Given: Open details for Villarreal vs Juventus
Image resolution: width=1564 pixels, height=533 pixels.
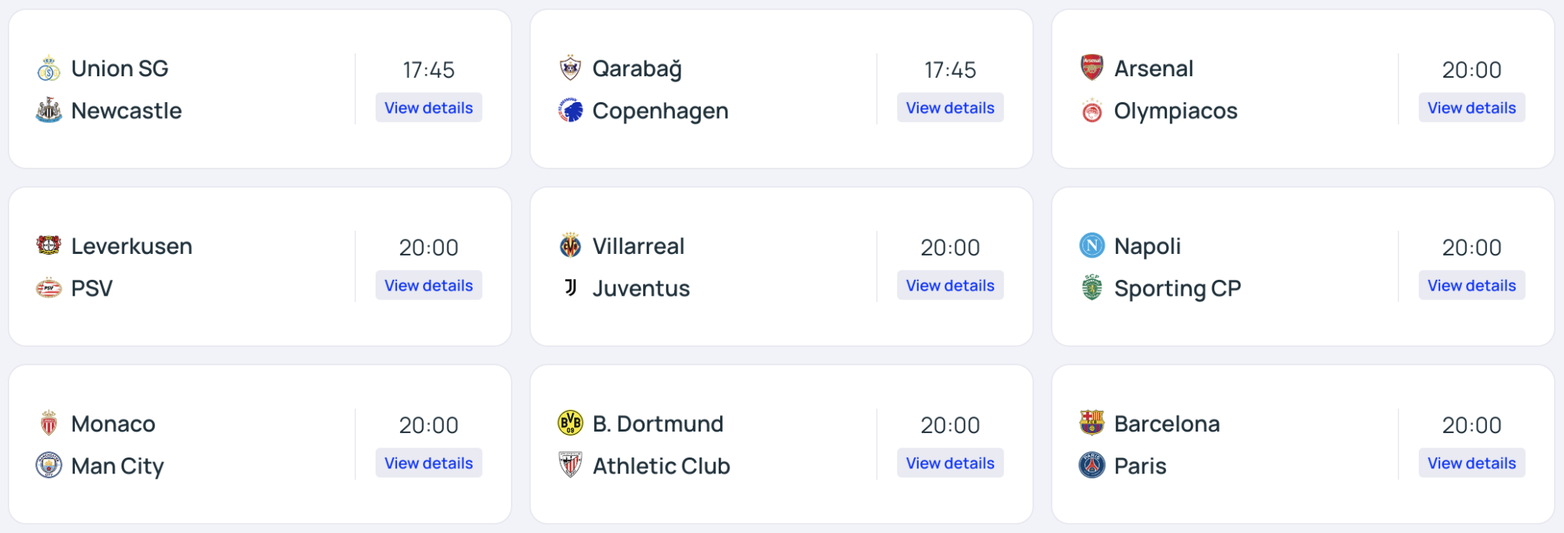Looking at the screenshot, I should (x=950, y=285).
